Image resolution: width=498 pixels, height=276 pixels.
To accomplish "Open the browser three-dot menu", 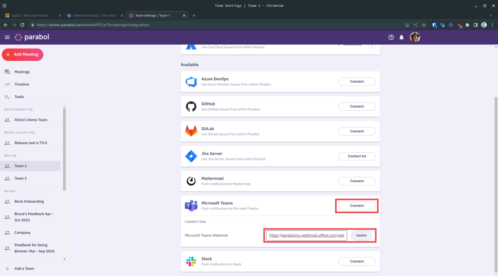I will click(x=492, y=25).
